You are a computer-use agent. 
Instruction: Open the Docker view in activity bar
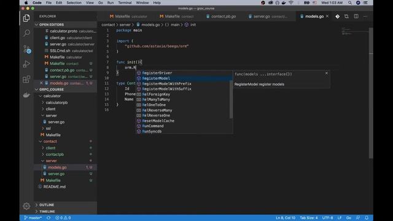click(x=26, y=95)
